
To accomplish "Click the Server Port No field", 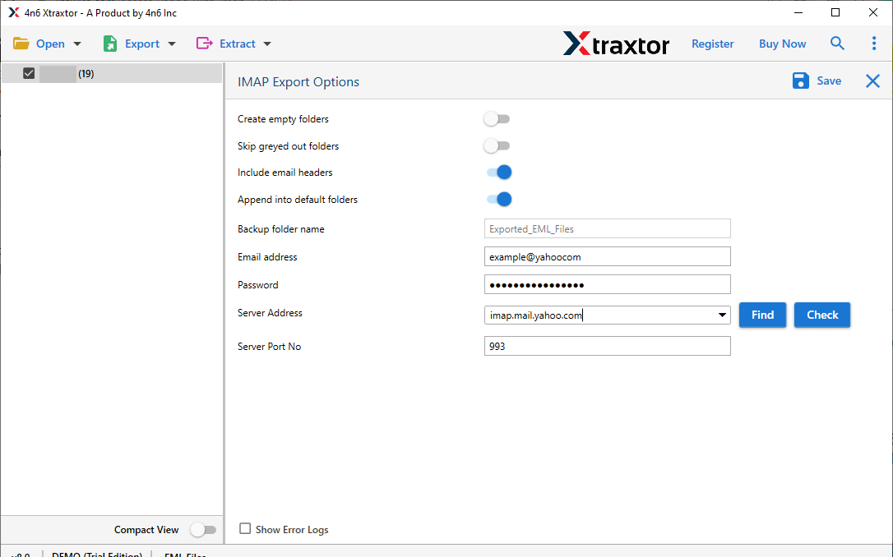I will [607, 346].
